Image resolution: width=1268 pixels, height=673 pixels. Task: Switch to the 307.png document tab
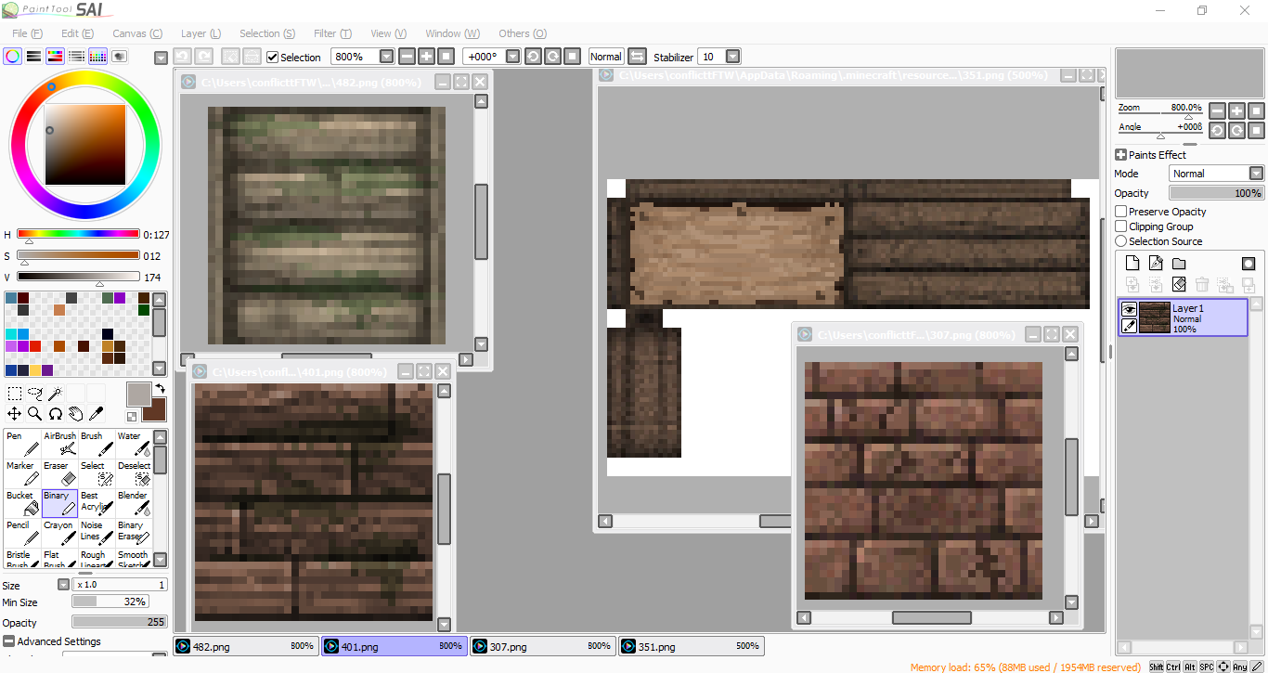(x=543, y=646)
